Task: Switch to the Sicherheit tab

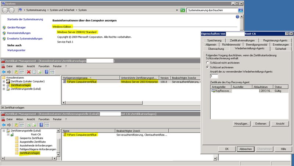Action: point(281,49)
